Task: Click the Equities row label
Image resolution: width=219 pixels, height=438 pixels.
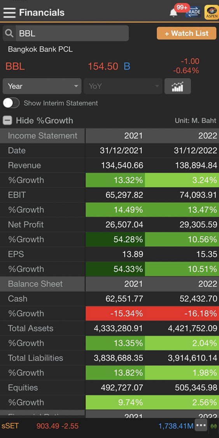Action: (x=23, y=387)
